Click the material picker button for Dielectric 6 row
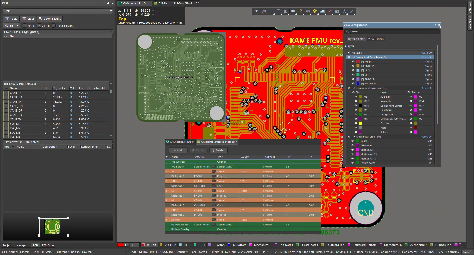This screenshot has height=255, width=474. (x=213, y=176)
